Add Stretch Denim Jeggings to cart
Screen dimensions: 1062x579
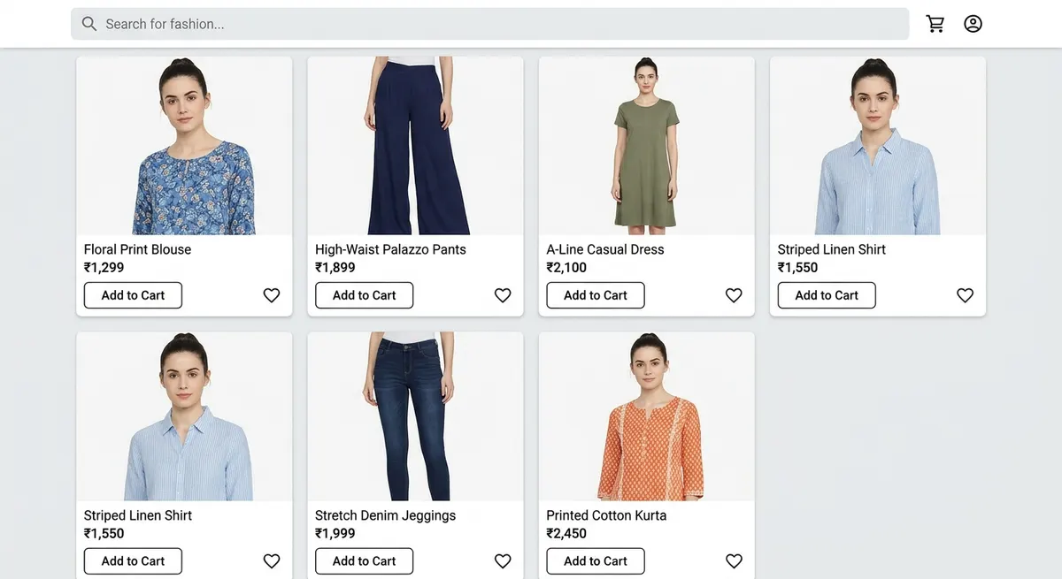tap(363, 560)
